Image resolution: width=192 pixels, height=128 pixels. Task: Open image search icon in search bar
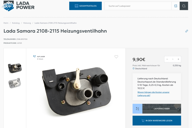pos(175,6)
